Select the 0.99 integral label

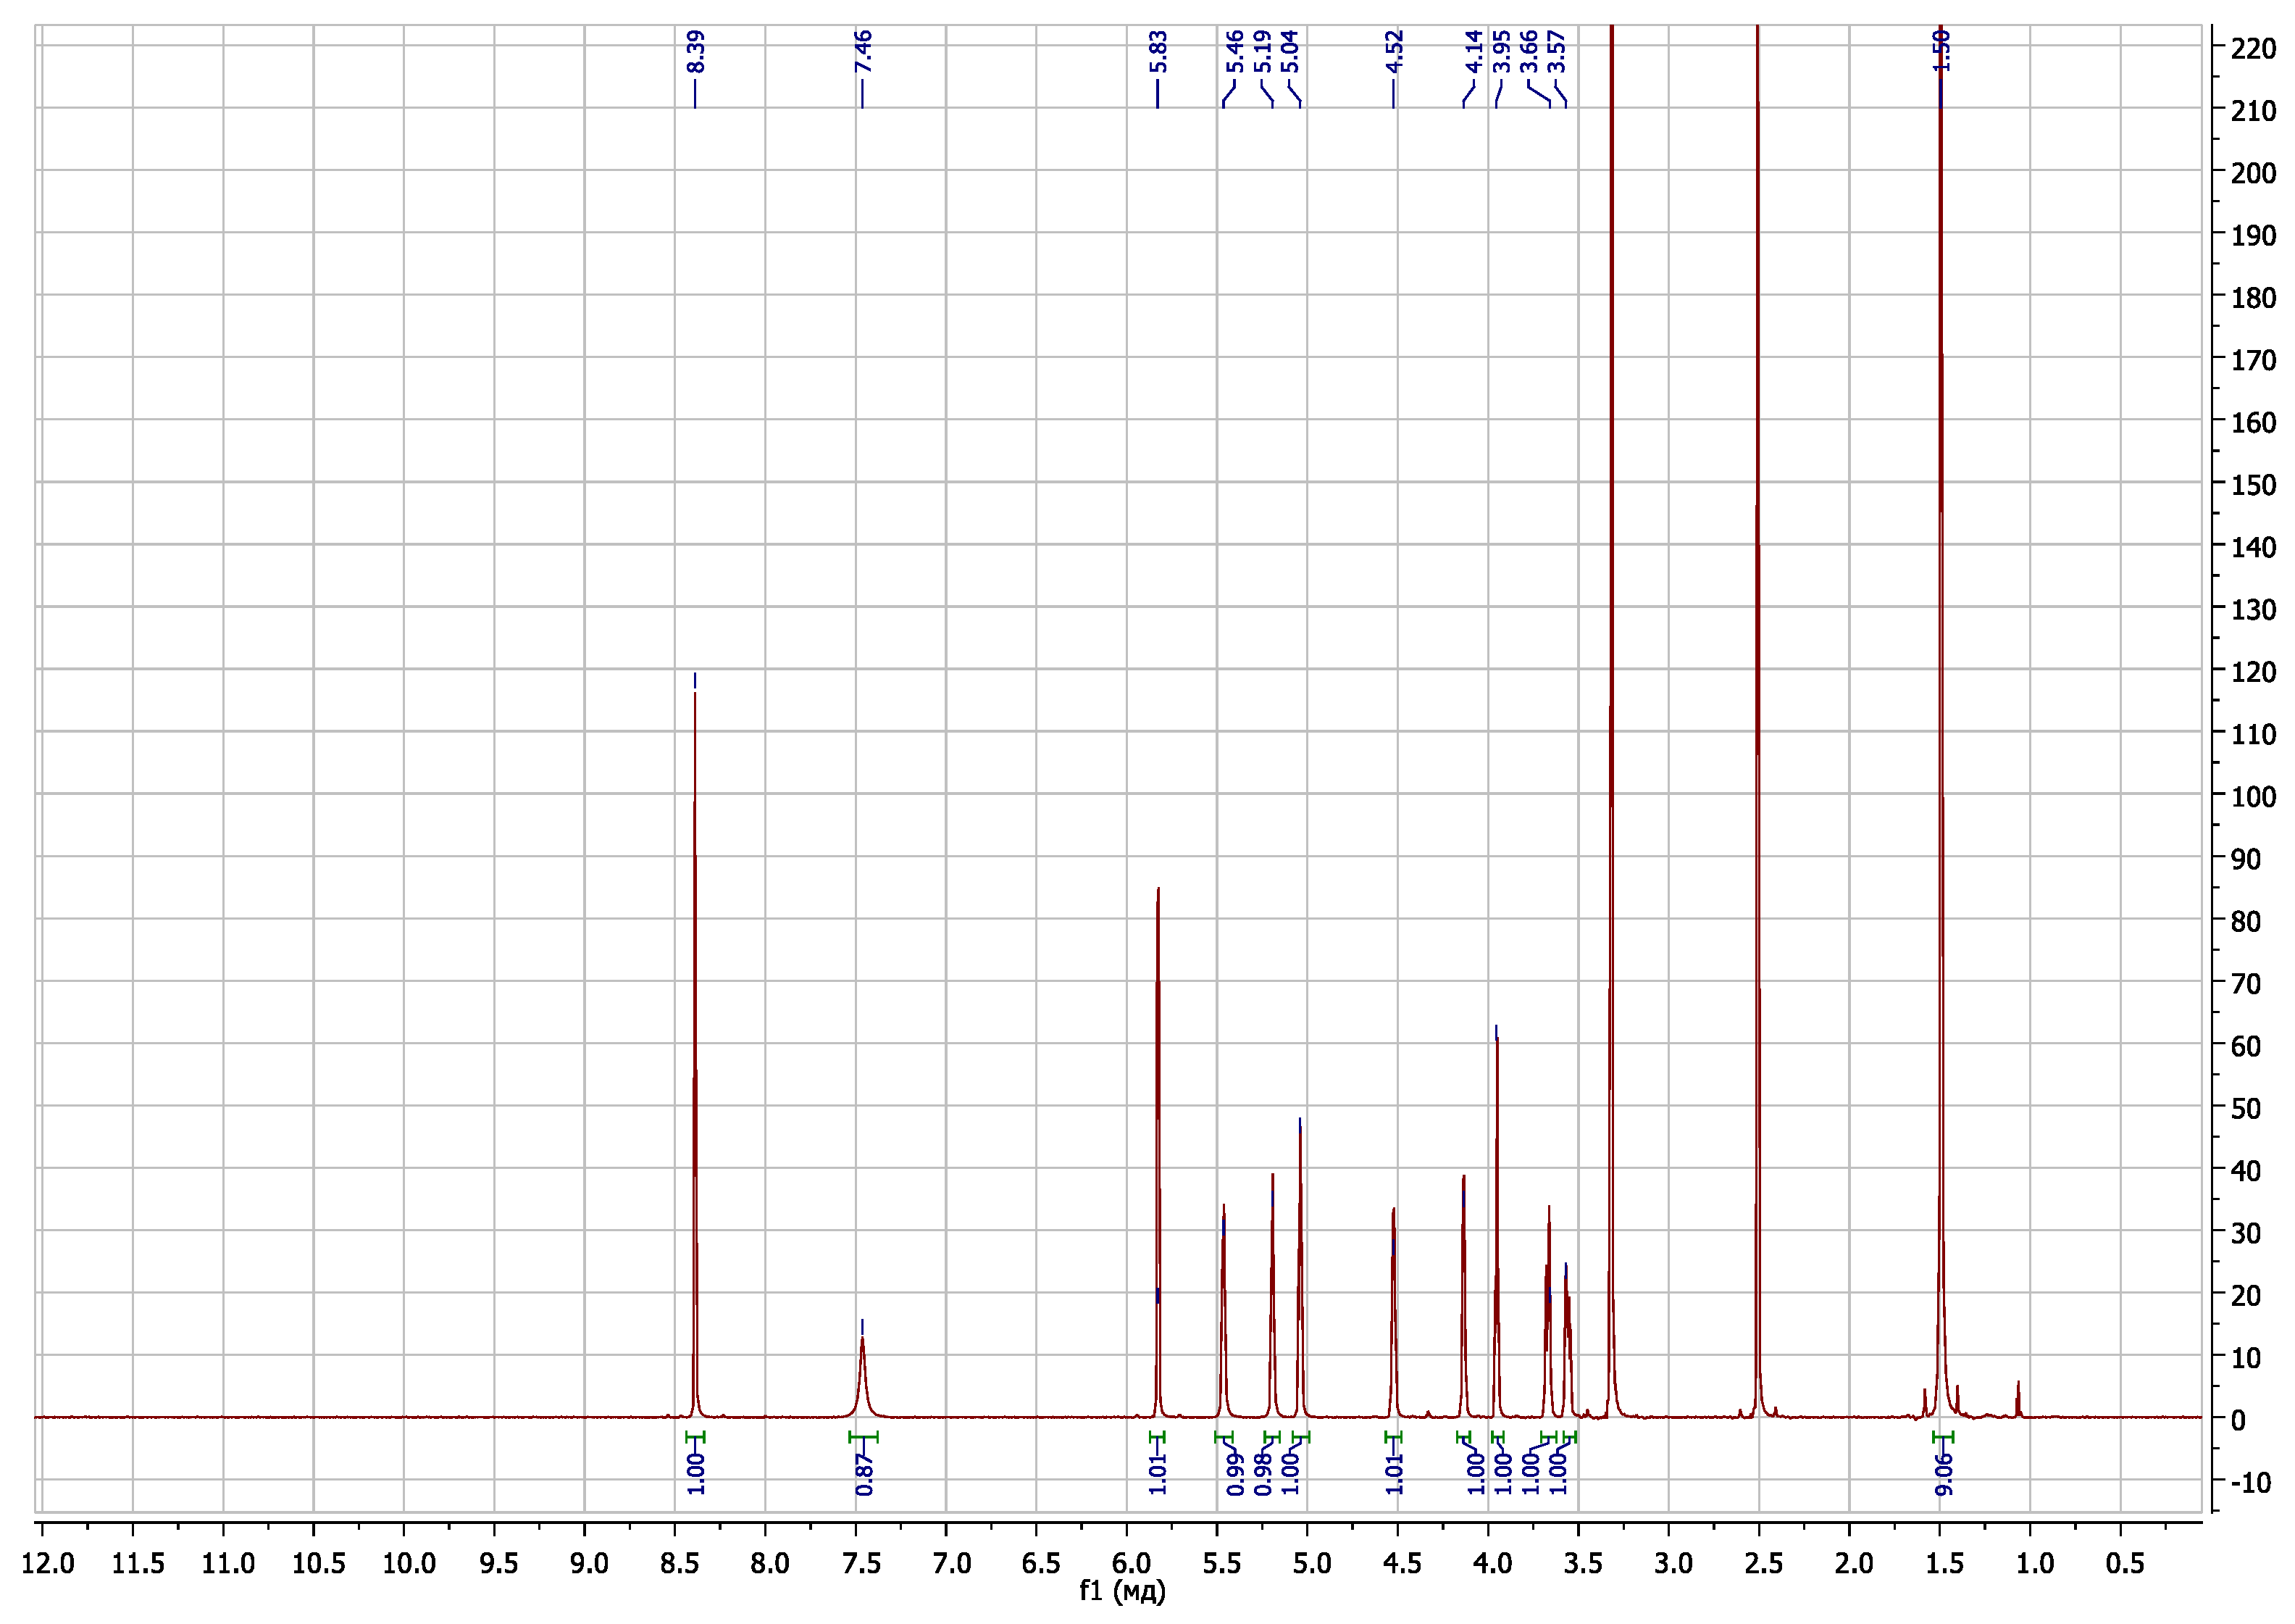click(1235, 1475)
